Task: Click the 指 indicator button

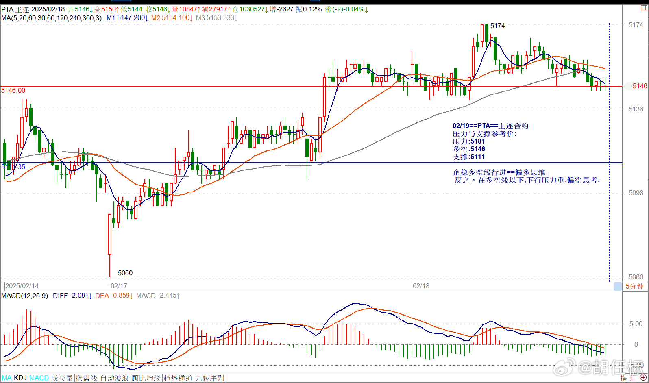Action: pos(624,378)
